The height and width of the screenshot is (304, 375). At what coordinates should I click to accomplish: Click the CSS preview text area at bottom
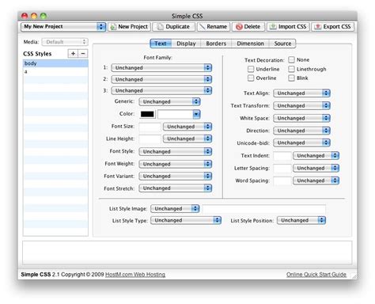(187, 253)
